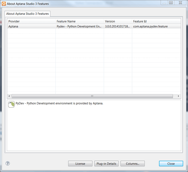Maximize the About dialog window

click(171, 3)
